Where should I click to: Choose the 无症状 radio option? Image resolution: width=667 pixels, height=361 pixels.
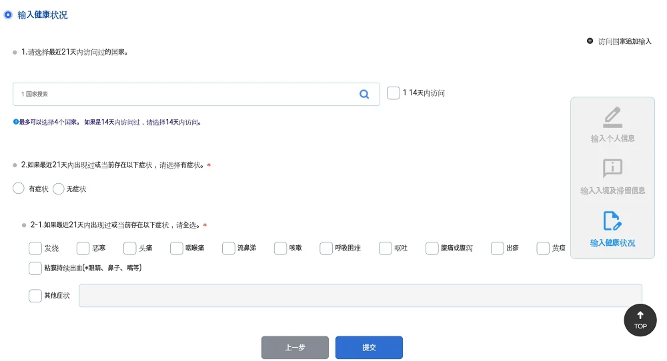coord(58,188)
